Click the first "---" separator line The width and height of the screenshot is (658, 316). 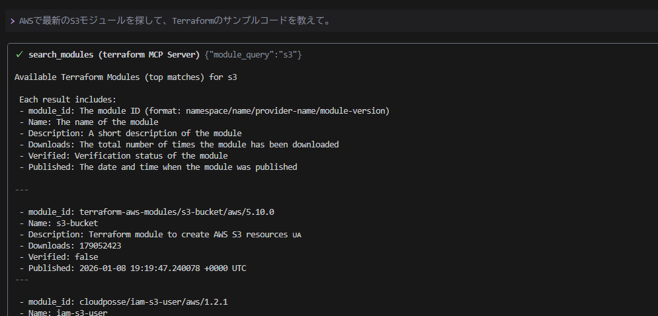point(21,190)
